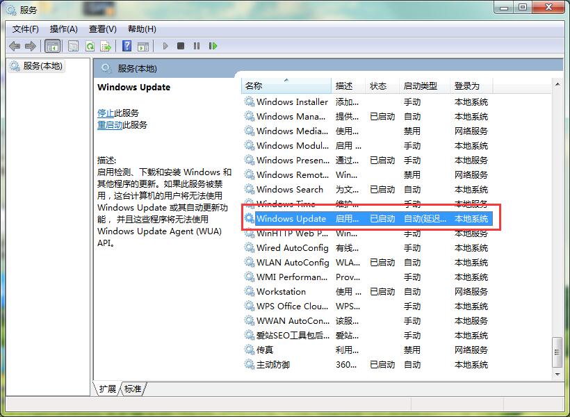Click 网络服务 in Workstation row
This screenshot has height=417, width=570.
[x=471, y=292]
